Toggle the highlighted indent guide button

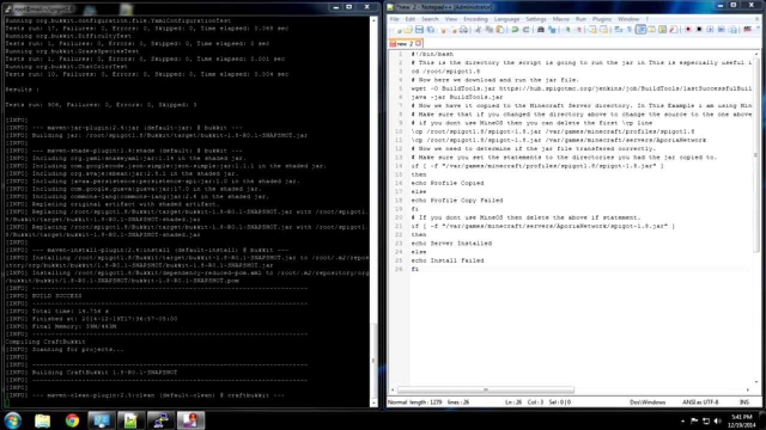click(640, 29)
